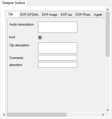Click the vertical scrollbar thumb
The height and width of the screenshot is (119, 112).
(108, 34)
